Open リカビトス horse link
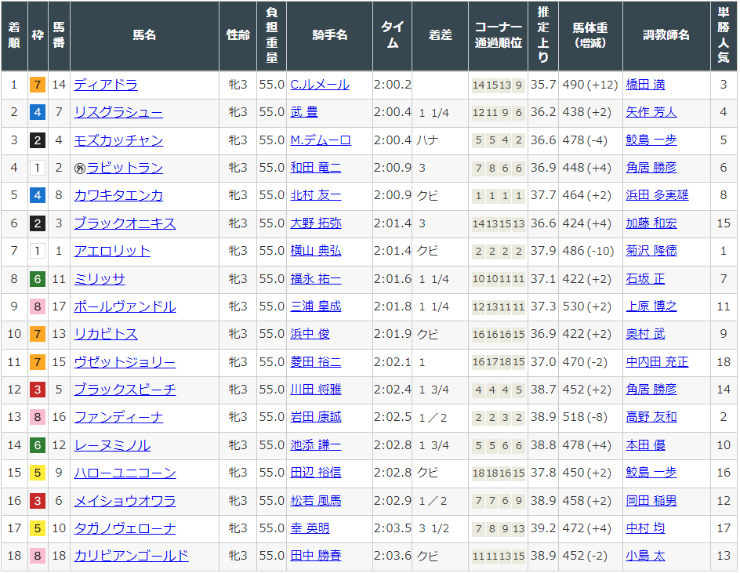The image size is (740, 573). coord(106,334)
